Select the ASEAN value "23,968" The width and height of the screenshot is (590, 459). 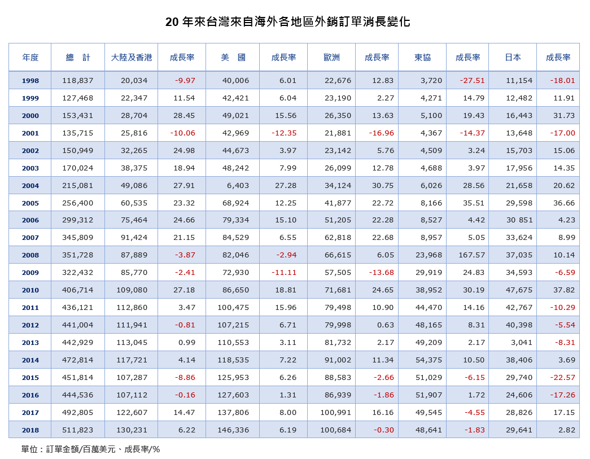[429, 255]
